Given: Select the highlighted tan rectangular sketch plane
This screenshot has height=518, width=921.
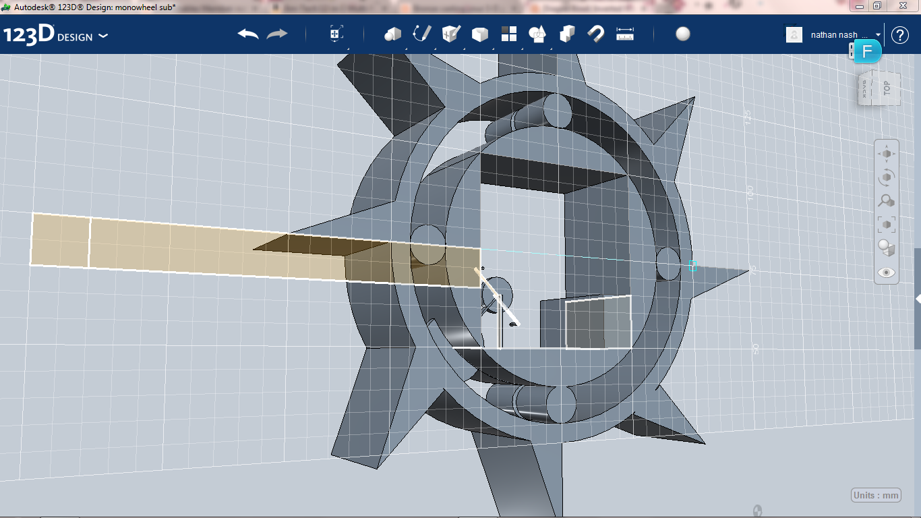Looking at the screenshot, I should [x=256, y=250].
